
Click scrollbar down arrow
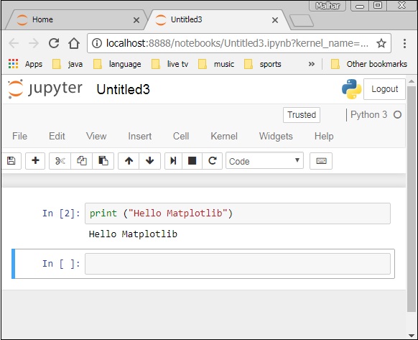(x=412, y=335)
